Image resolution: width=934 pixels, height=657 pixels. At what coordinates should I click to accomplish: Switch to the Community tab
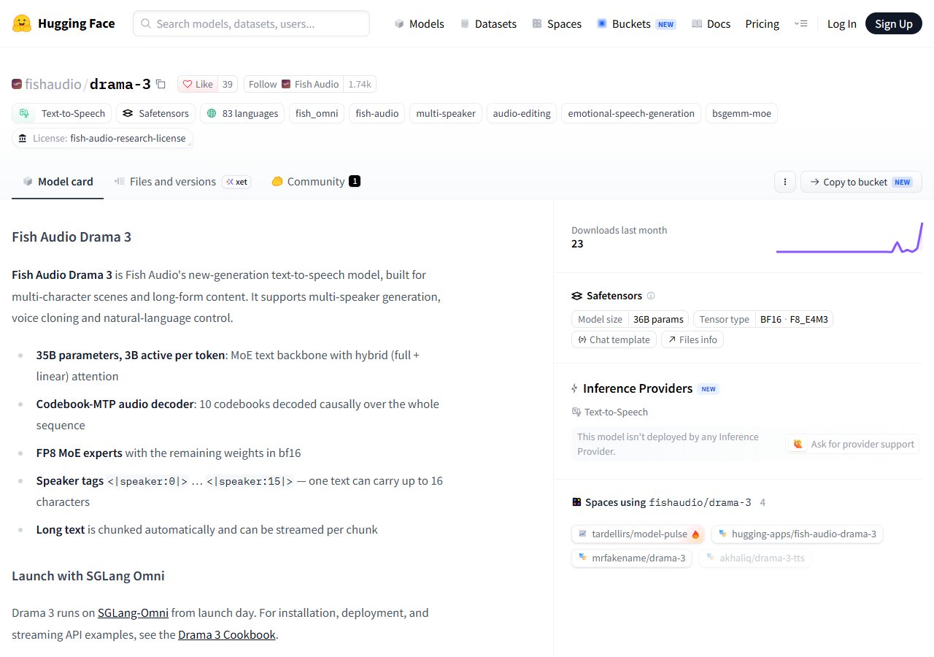(316, 182)
